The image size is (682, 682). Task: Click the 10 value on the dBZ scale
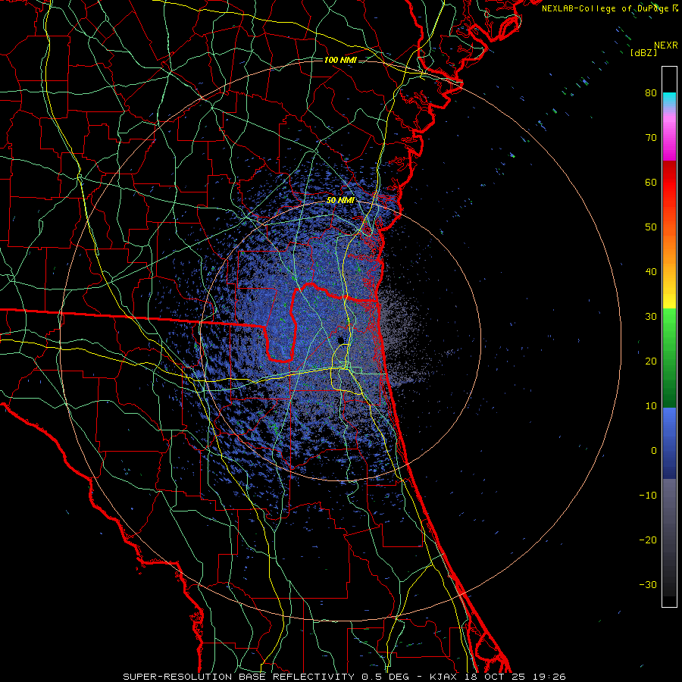(x=651, y=406)
